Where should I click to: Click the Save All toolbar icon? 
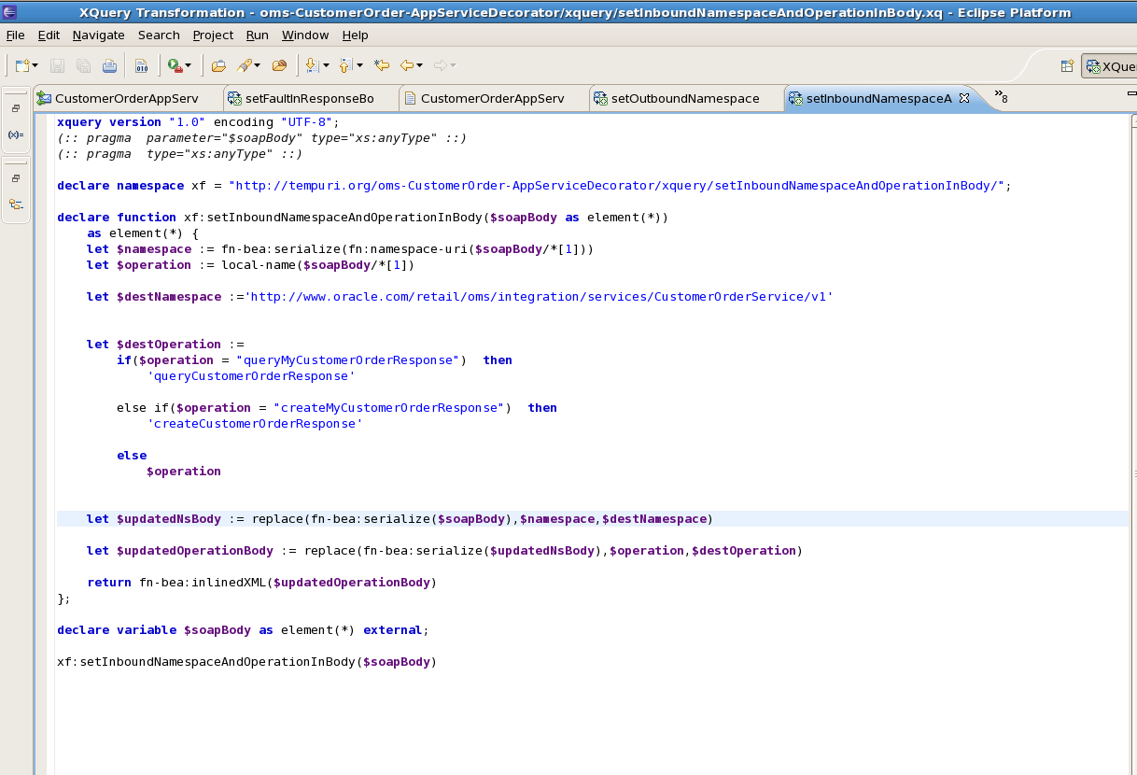tap(84, 65)
